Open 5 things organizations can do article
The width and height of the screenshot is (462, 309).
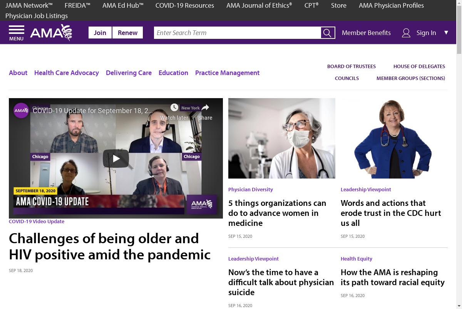pyautogui.click(x=277, y=213)
